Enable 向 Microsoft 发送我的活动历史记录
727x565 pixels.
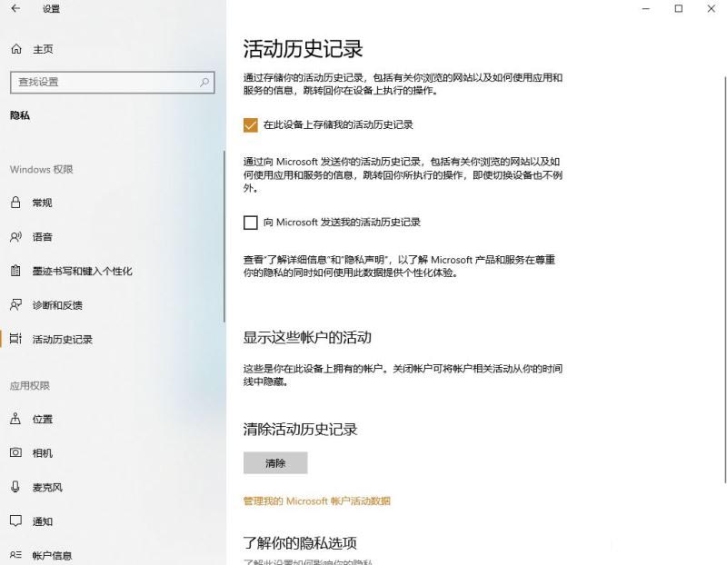250,222
